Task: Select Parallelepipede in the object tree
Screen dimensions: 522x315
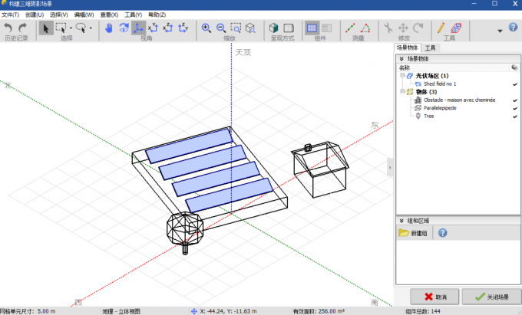Action: tap(441, 108)
